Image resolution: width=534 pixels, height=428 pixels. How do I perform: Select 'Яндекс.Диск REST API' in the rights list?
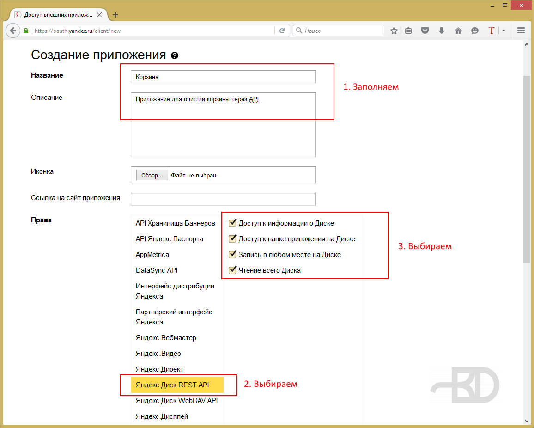[177, 385]
